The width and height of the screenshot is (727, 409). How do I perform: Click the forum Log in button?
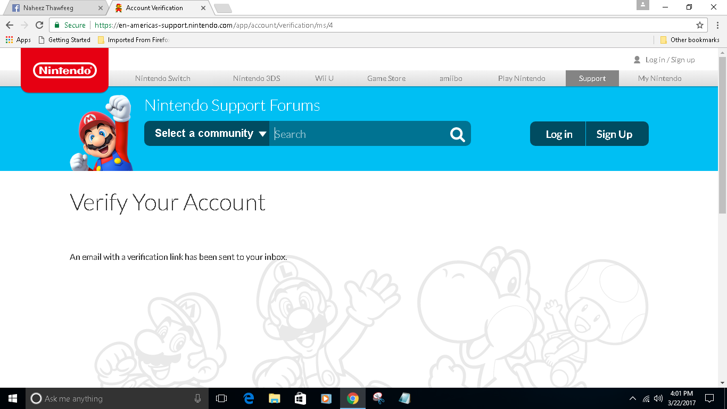point(558,134)
